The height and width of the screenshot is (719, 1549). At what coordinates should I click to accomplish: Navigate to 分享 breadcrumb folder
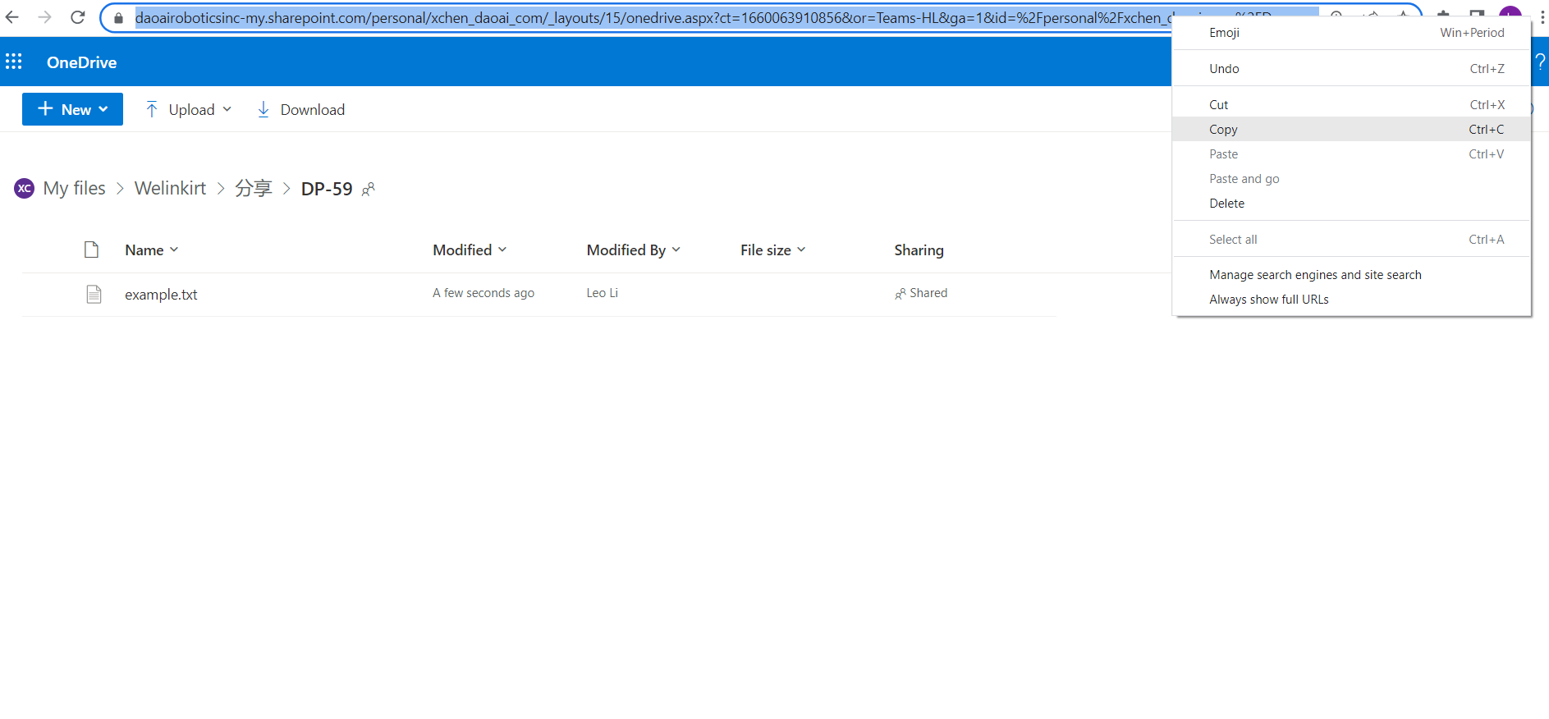[x=253, y=188]
